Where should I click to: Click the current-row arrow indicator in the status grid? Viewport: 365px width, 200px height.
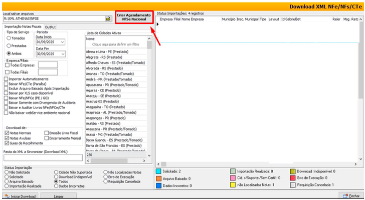coord(158,24)
